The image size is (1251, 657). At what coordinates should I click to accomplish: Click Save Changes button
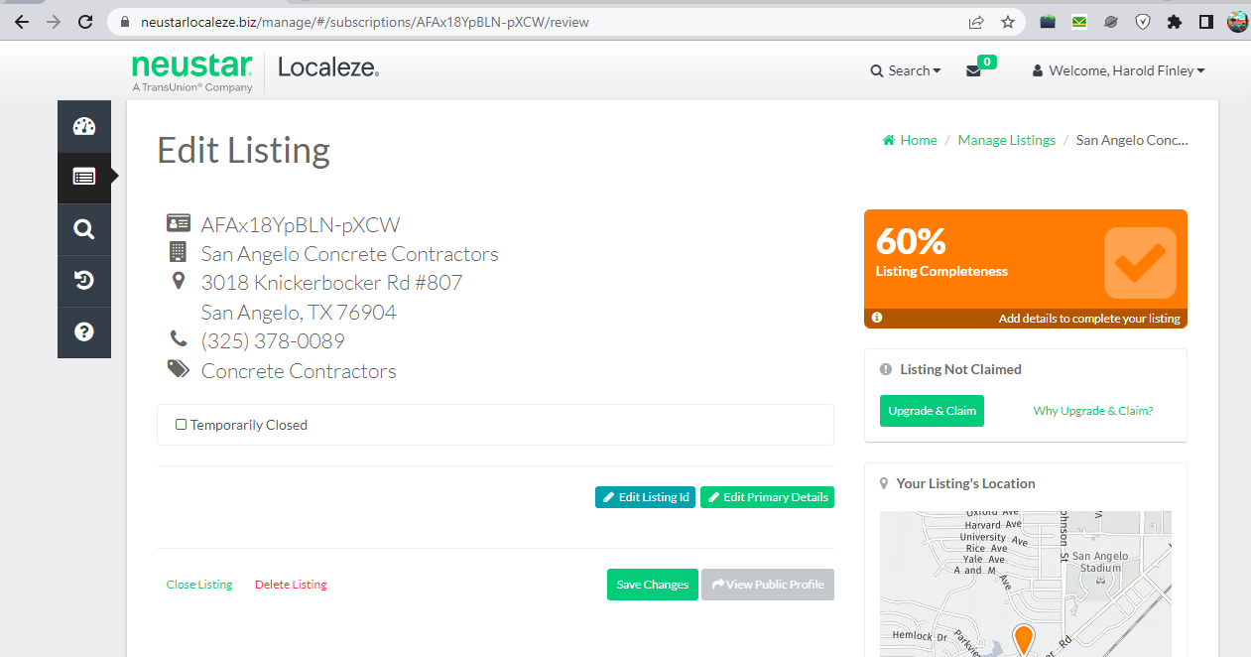pyautogui.click(x=653, y=585)
